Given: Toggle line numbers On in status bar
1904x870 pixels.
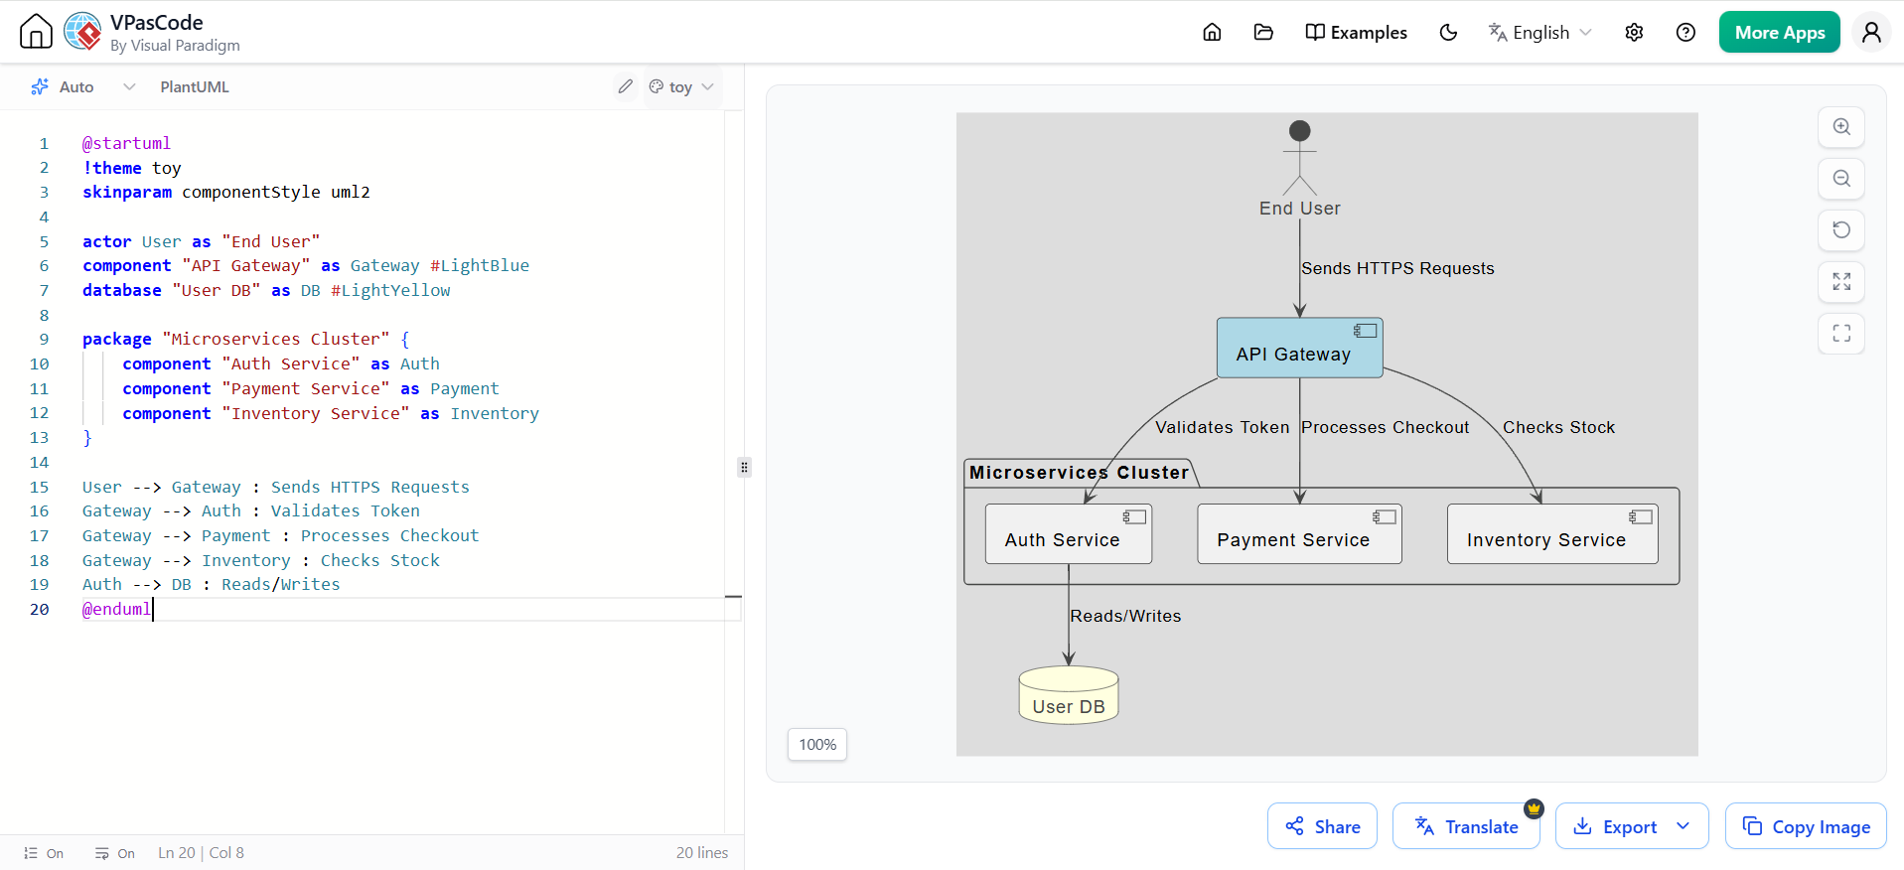Looking at the screenshot, I should 45,853.
